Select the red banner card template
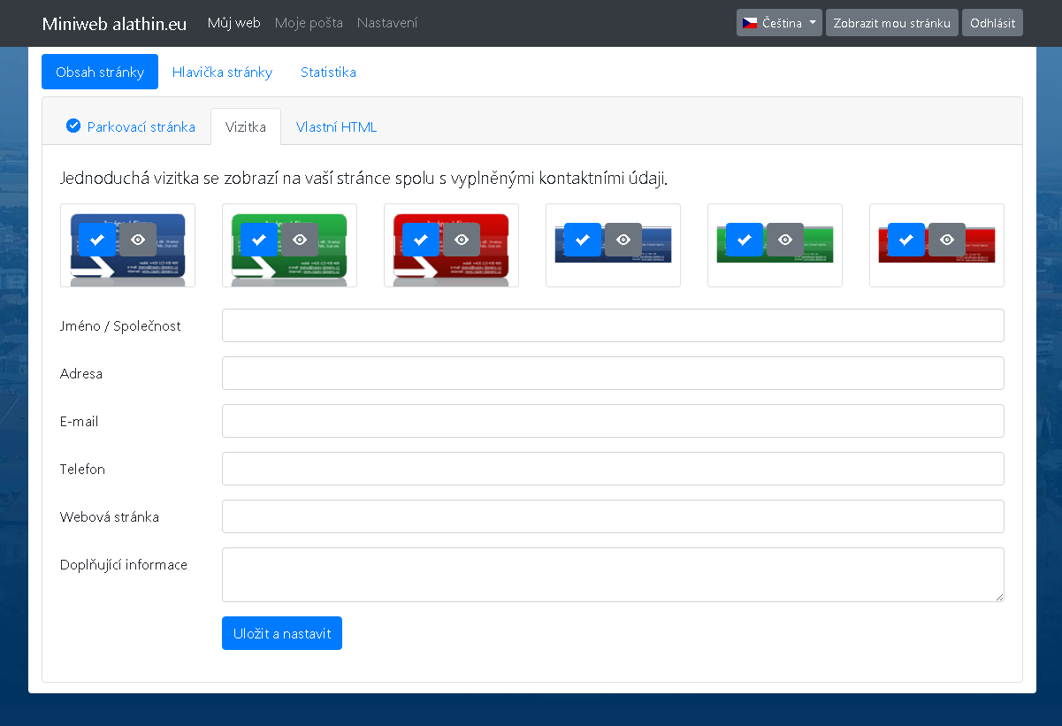Image resolution: width=1062 pixels, height=726 pixels. 906,240
